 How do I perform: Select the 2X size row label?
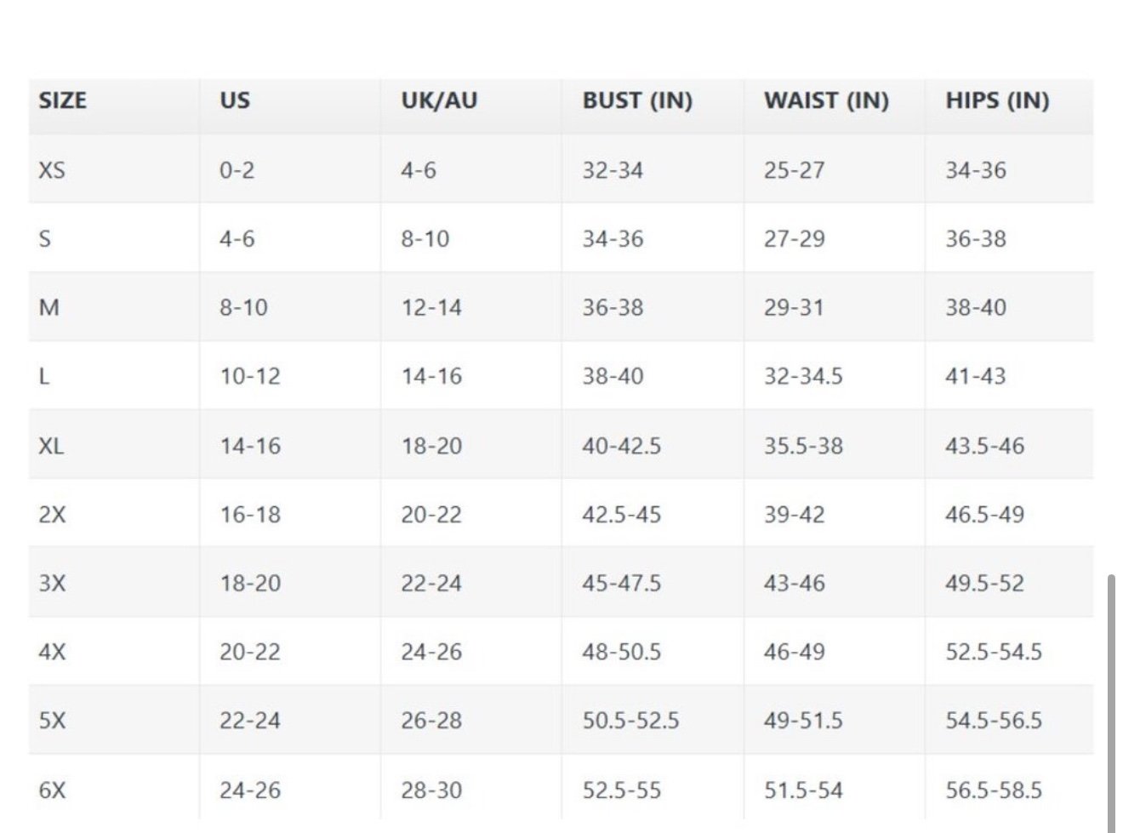coord(52,514)
